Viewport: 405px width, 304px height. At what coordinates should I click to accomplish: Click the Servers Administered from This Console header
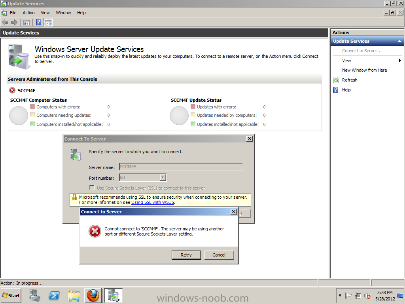53,79
